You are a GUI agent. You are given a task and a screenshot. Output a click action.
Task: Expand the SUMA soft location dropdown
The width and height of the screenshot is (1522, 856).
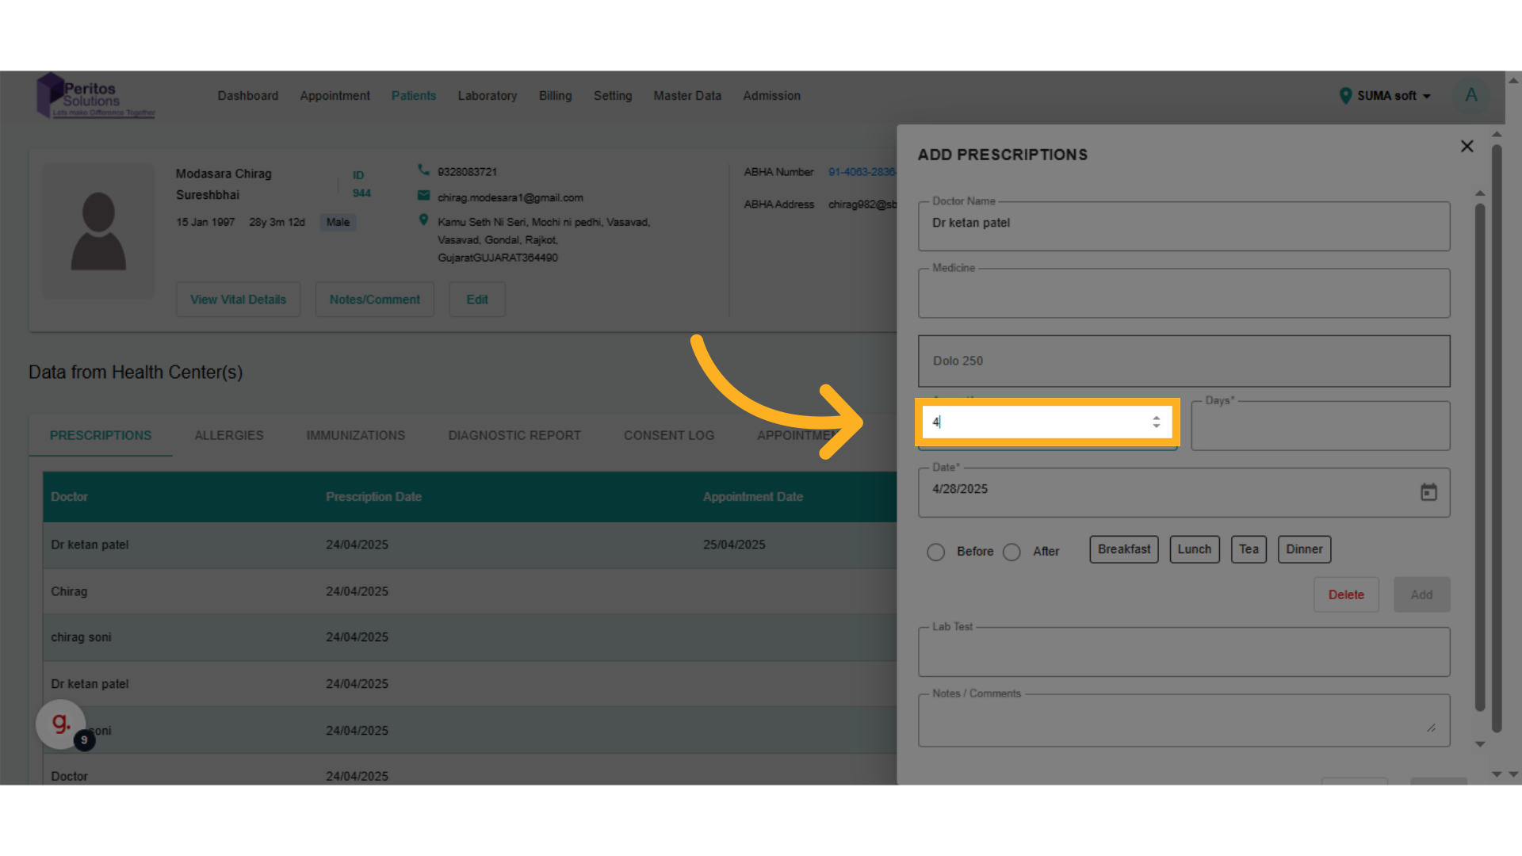(x=1386, y=96)
